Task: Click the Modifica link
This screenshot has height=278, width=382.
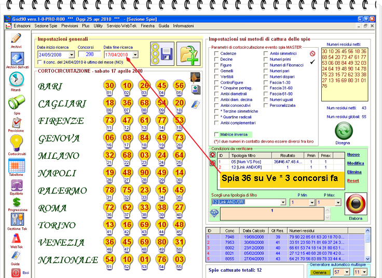Action: coord(356,163)
